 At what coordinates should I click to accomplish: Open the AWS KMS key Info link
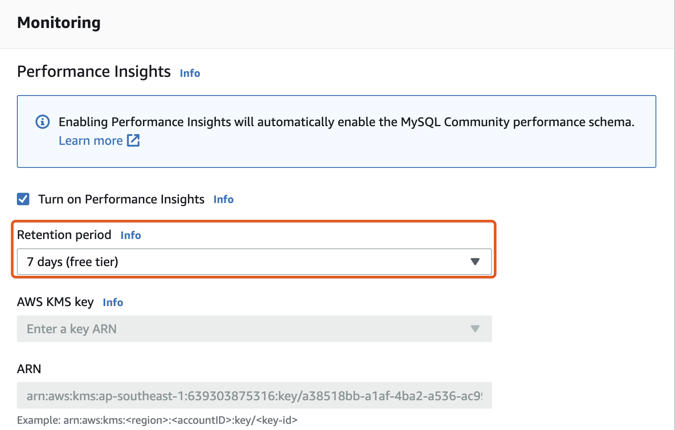tap(113, 303)
